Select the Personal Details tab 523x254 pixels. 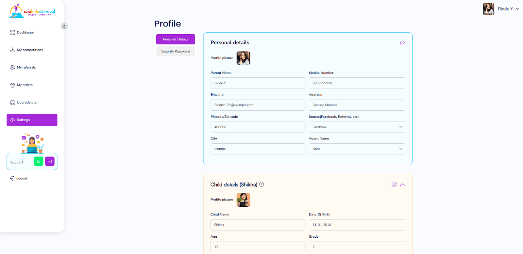pos(176,39)
